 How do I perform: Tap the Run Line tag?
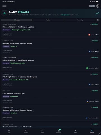(6, 80)
